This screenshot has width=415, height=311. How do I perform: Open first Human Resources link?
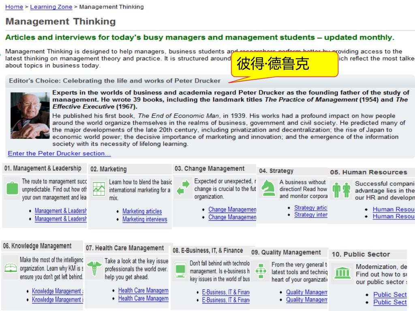point(394,209)
